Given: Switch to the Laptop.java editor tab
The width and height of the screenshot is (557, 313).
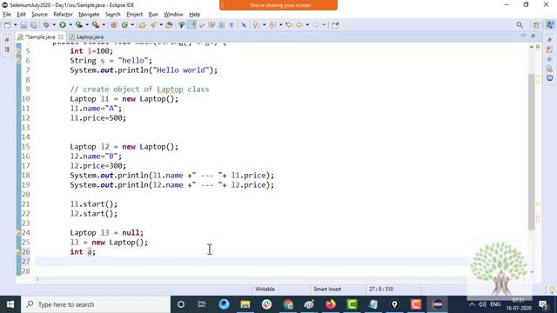Looking at the screenshot, I should (x=87, y=37).
